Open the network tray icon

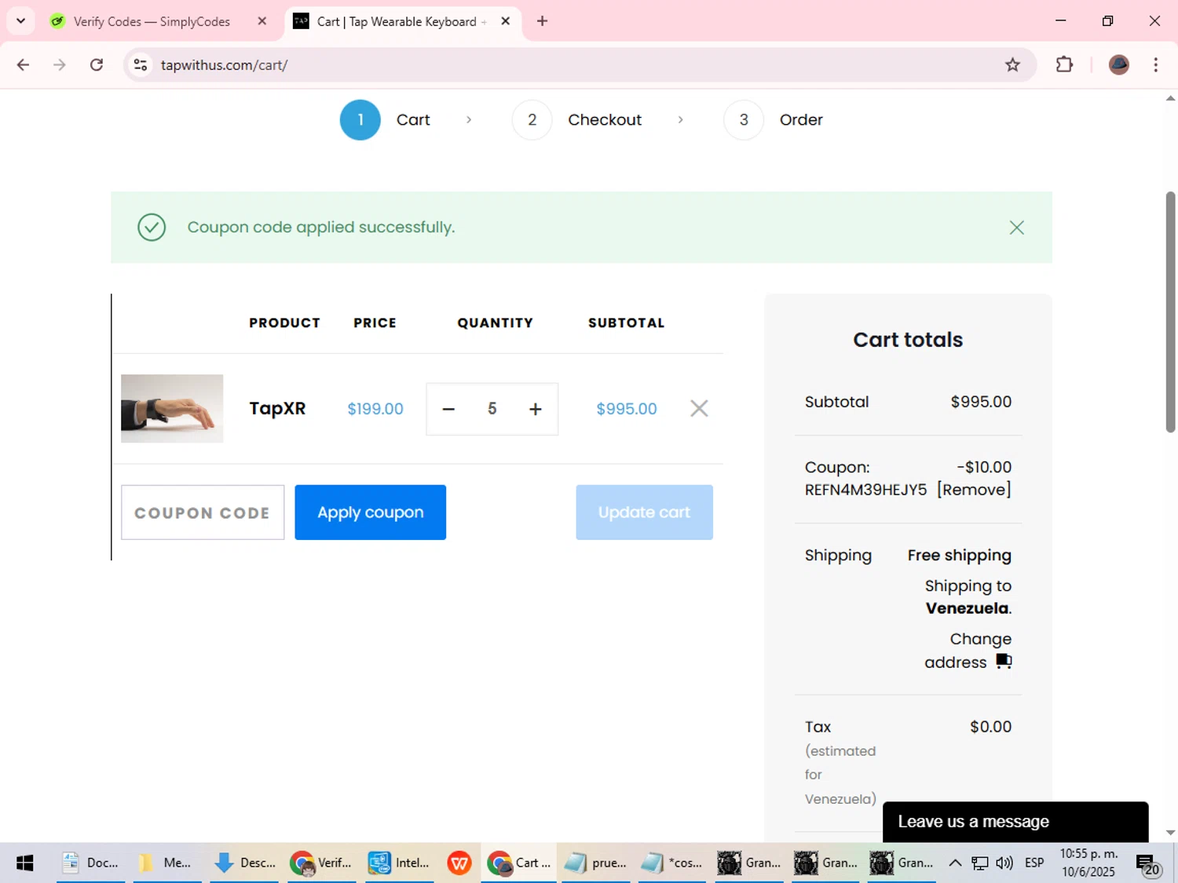[980, 863]
